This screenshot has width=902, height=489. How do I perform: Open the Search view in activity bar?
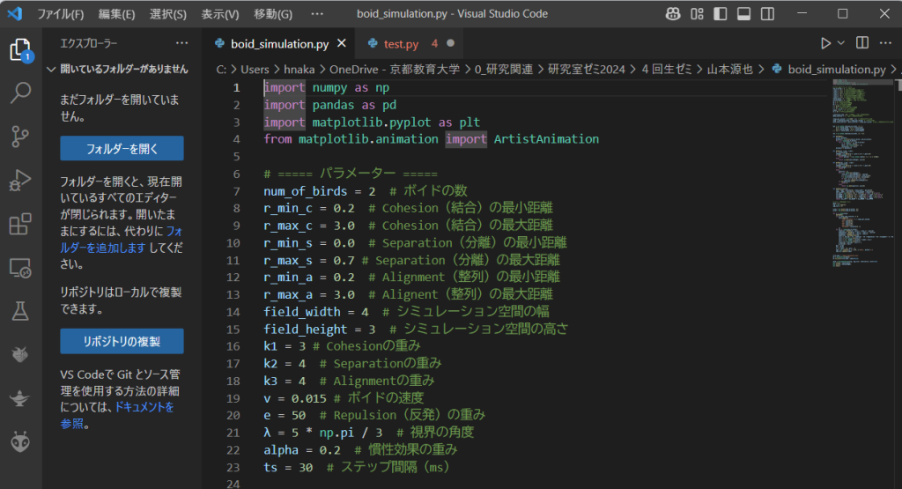tap(20, 93)
